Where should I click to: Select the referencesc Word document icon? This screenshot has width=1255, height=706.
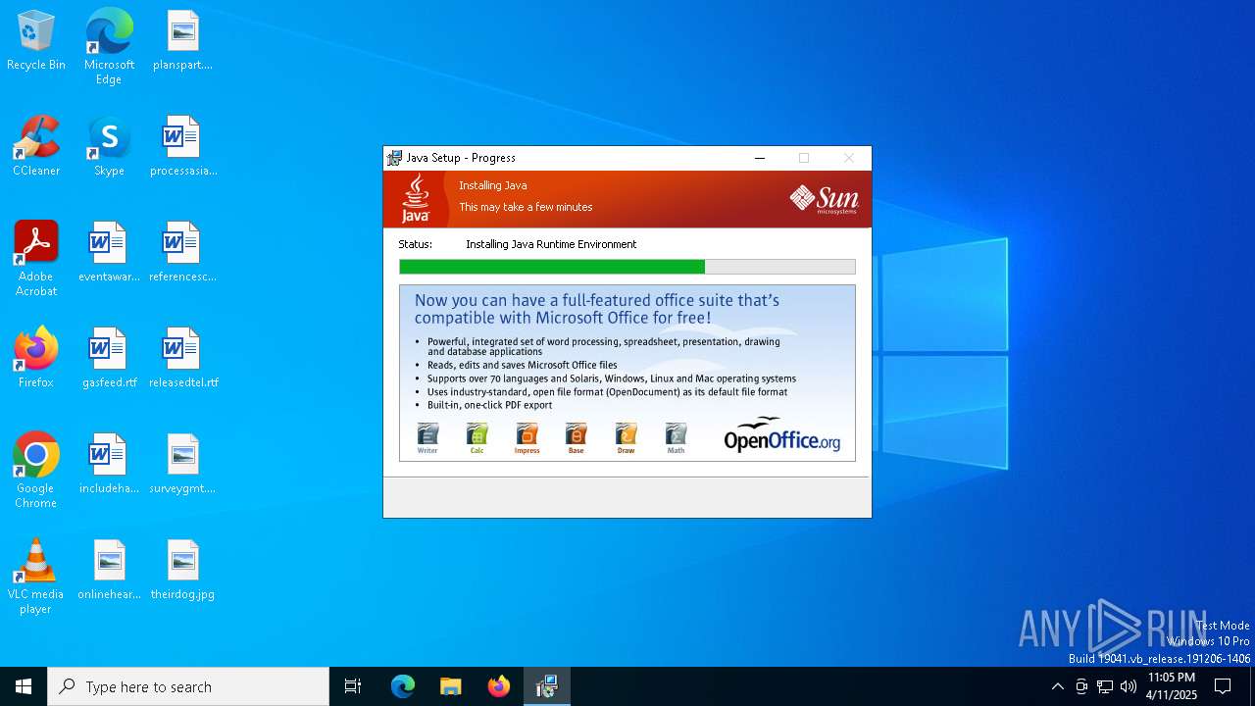182,253
